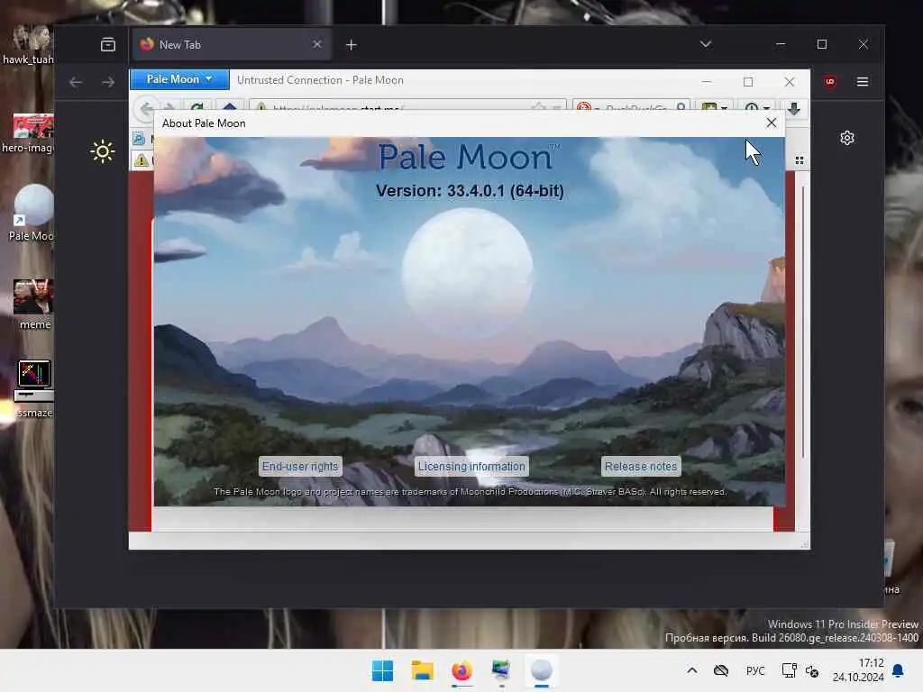Viewport: 923px width, 692px height.
Task: Open the Release notes button
Action: pyautogui.click(x=641, y=466)
